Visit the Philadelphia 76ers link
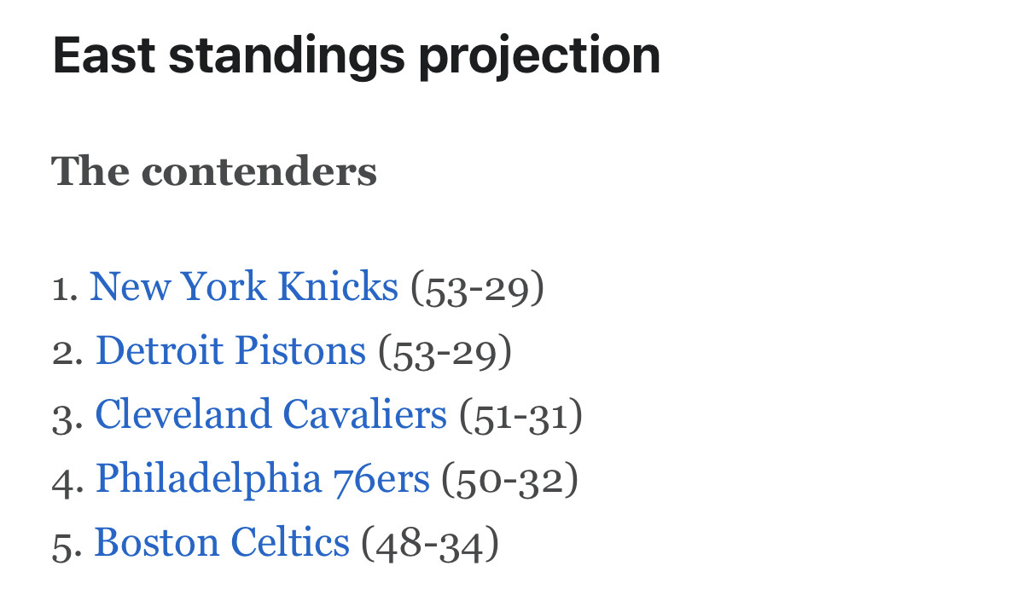 (263, 479)
